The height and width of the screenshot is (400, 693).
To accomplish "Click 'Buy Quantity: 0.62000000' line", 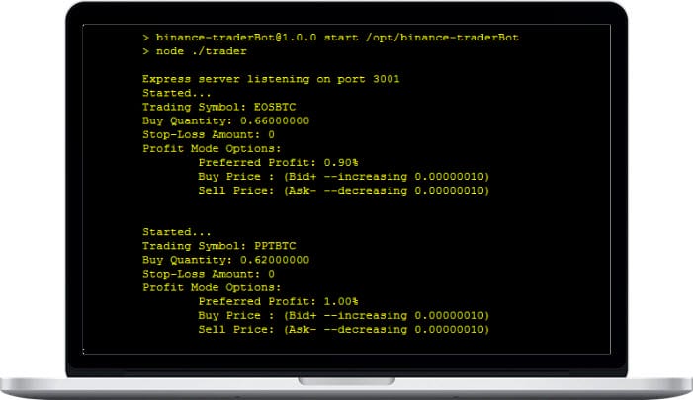I will point(225,260).
